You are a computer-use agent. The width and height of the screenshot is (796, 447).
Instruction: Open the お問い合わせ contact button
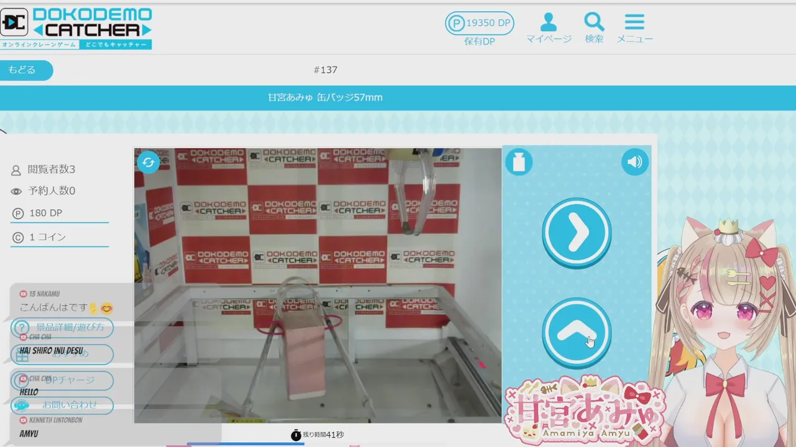(x=62, y=405)
